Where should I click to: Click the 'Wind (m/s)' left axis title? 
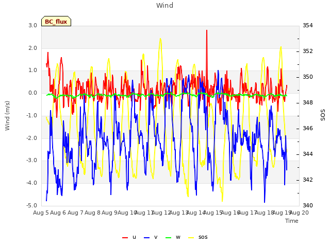[x=7, y=116]
